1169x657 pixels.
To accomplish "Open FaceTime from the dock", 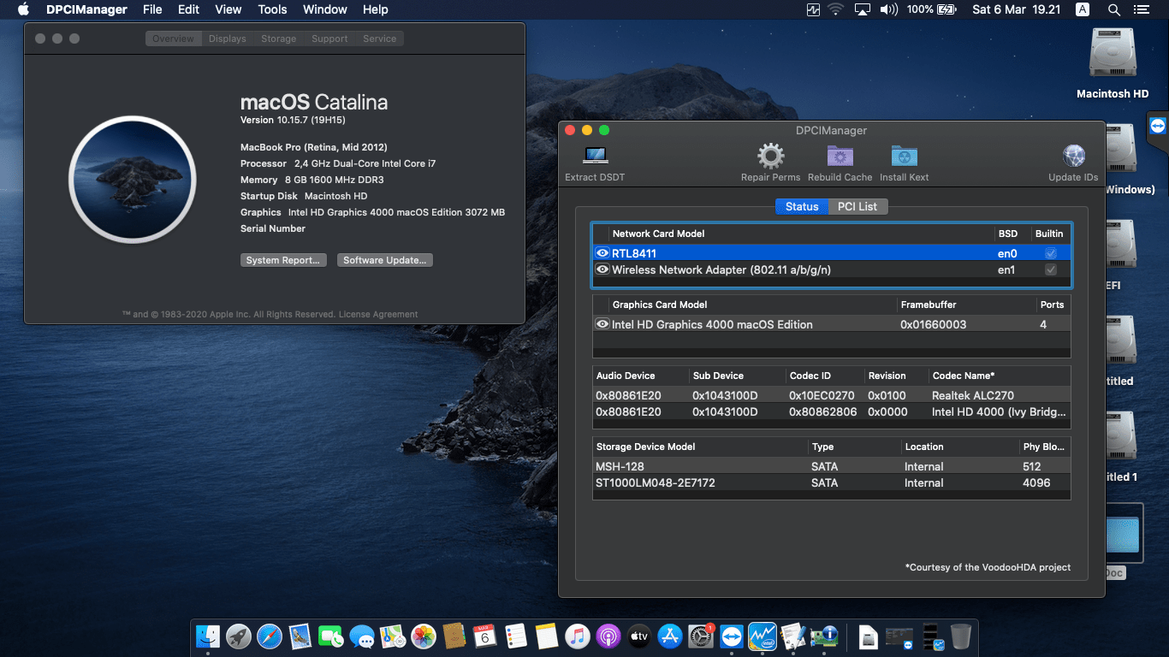I will point(331,636).
